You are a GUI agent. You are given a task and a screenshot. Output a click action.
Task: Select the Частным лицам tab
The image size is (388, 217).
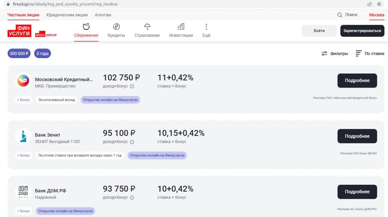(x=23, y=15)
